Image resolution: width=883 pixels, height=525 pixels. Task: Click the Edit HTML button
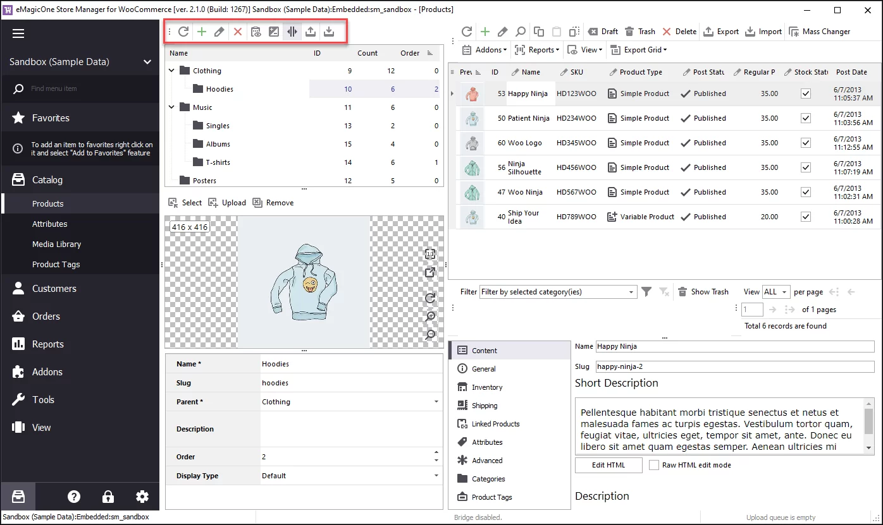[x=608, y=465]
